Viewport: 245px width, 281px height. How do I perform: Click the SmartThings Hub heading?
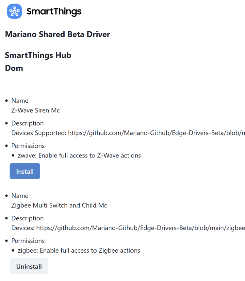[x=38, y=55]
